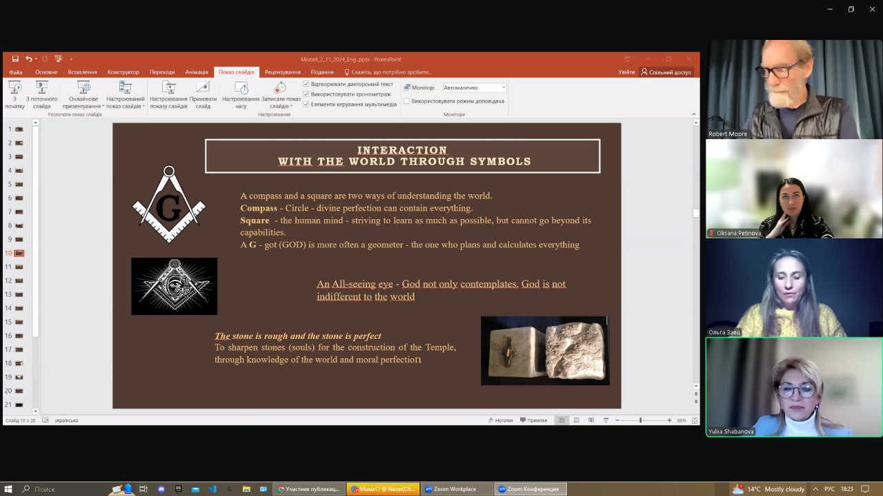This screenshot has height=496, width=883.
Task: Select slide 20 thumbnail in slide panel
Action: point(19,391)
